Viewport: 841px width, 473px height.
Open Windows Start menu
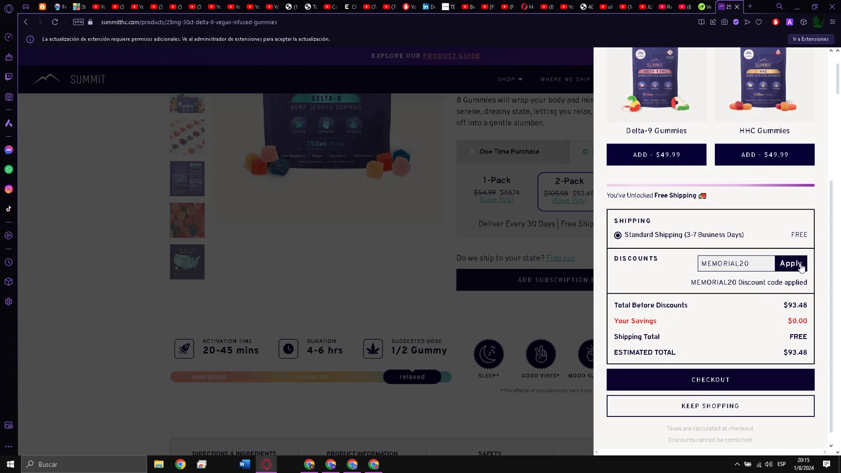pos(10,464)
